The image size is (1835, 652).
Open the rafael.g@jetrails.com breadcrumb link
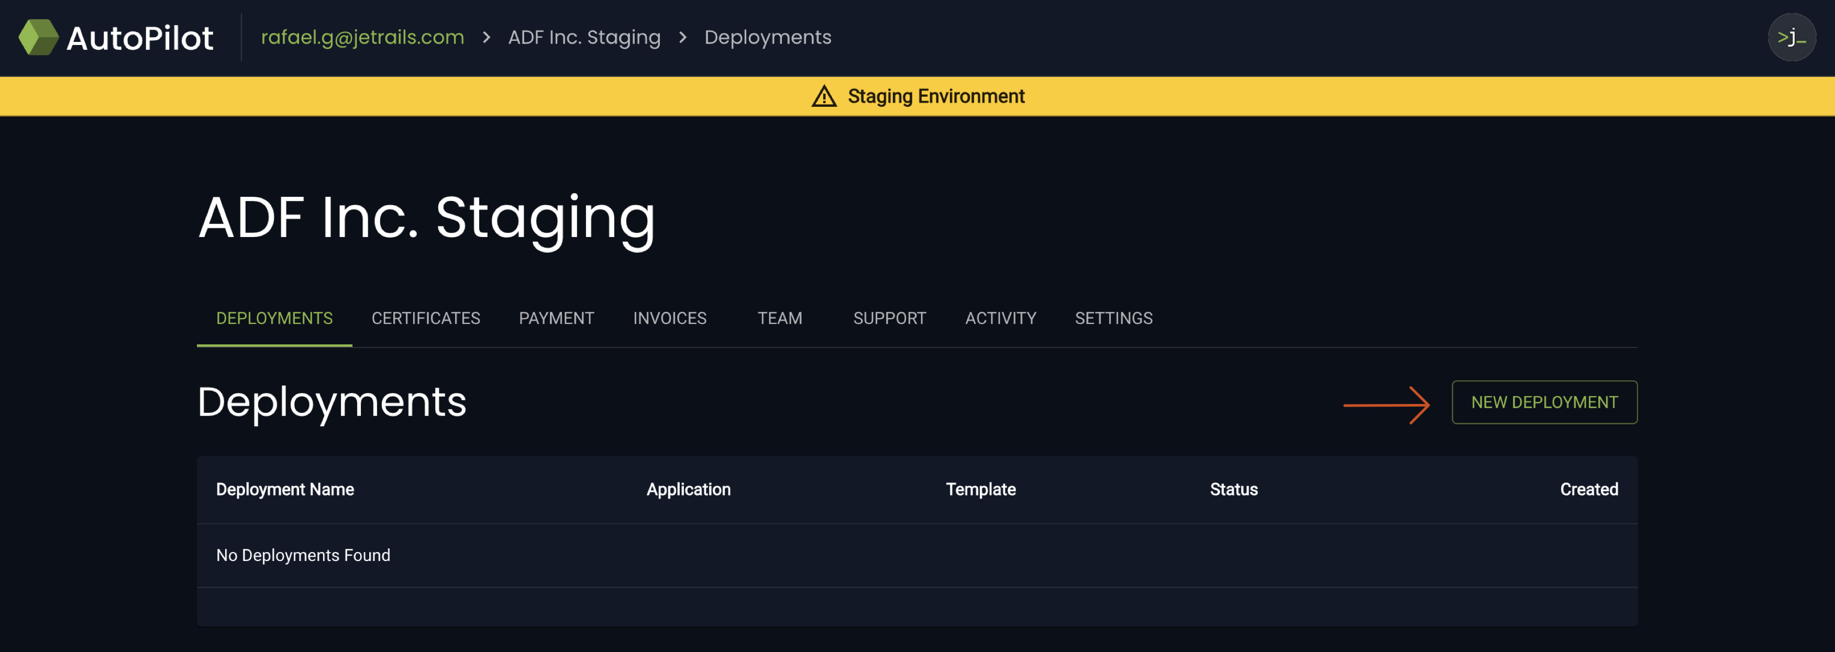click(x=362, y=37)
